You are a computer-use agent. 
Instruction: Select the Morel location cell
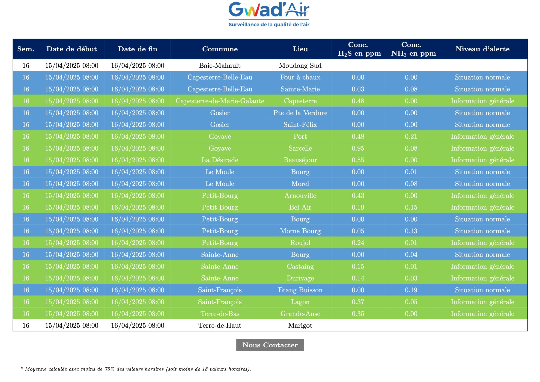click(300, 184)
